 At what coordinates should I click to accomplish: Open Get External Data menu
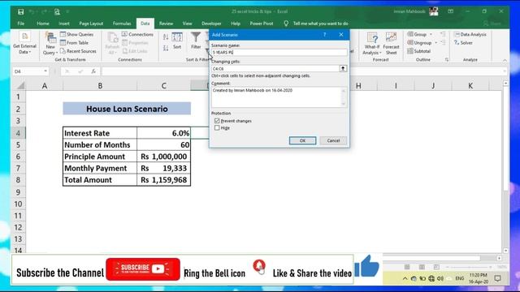click(x=24, y=43)
